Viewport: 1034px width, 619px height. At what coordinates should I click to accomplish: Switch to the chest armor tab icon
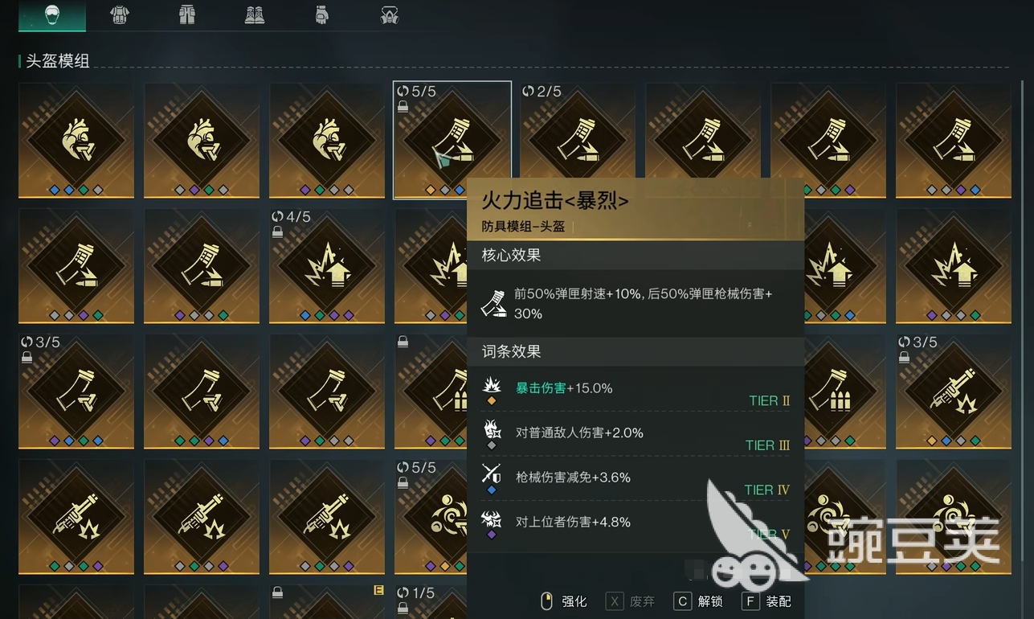tap(120, 14)
